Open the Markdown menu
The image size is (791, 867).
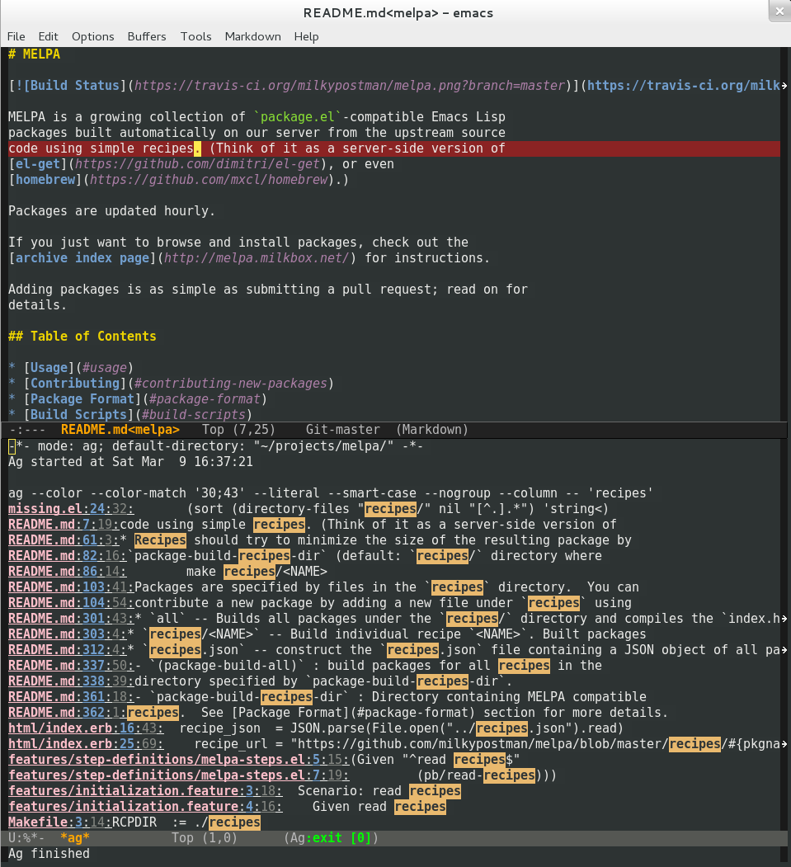pos(252,36)
